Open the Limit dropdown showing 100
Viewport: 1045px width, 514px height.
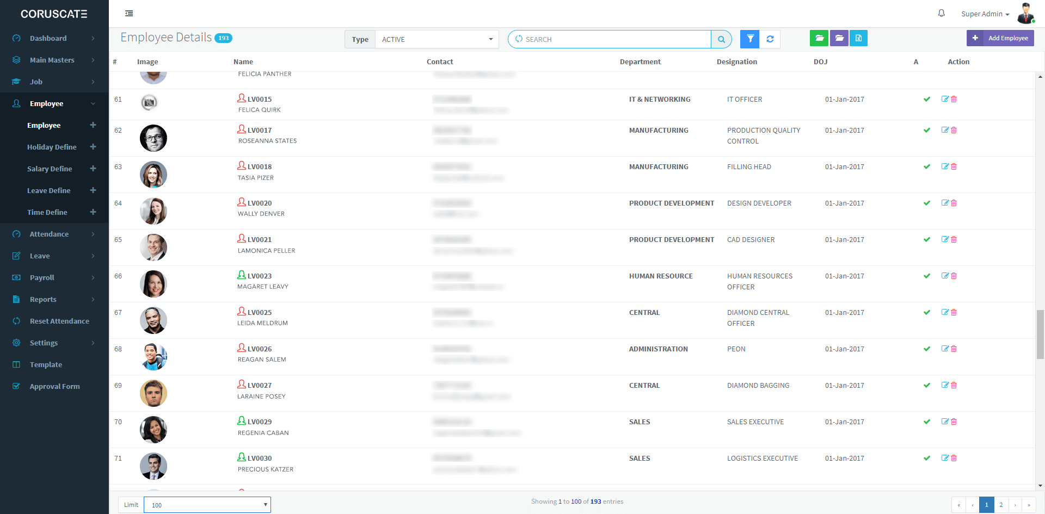click(207, 505)
